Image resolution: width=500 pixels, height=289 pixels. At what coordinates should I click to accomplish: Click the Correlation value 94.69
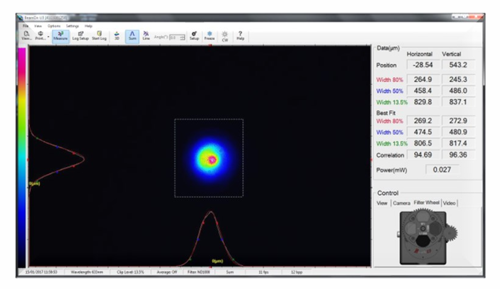[x=423, y=155]
